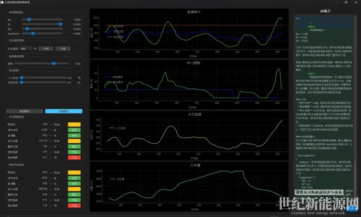Click 真实开度 legend entry in valve chart

coord(115,82)
